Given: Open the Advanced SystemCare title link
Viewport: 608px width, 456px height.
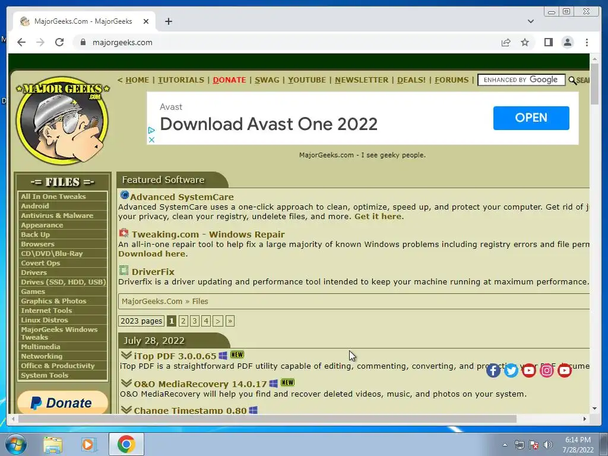Looking at the screenshot, I should [182, 197].
